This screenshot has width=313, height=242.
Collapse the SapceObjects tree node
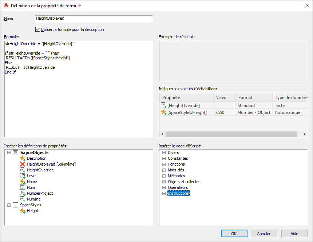pos(9,152)
